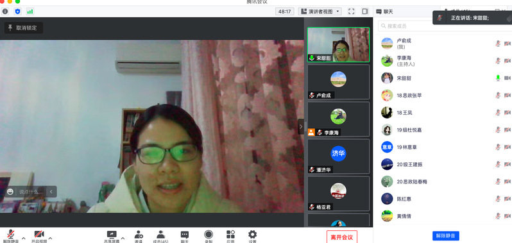Click 19林意章's muted microphone icon

tap(498, 147)
